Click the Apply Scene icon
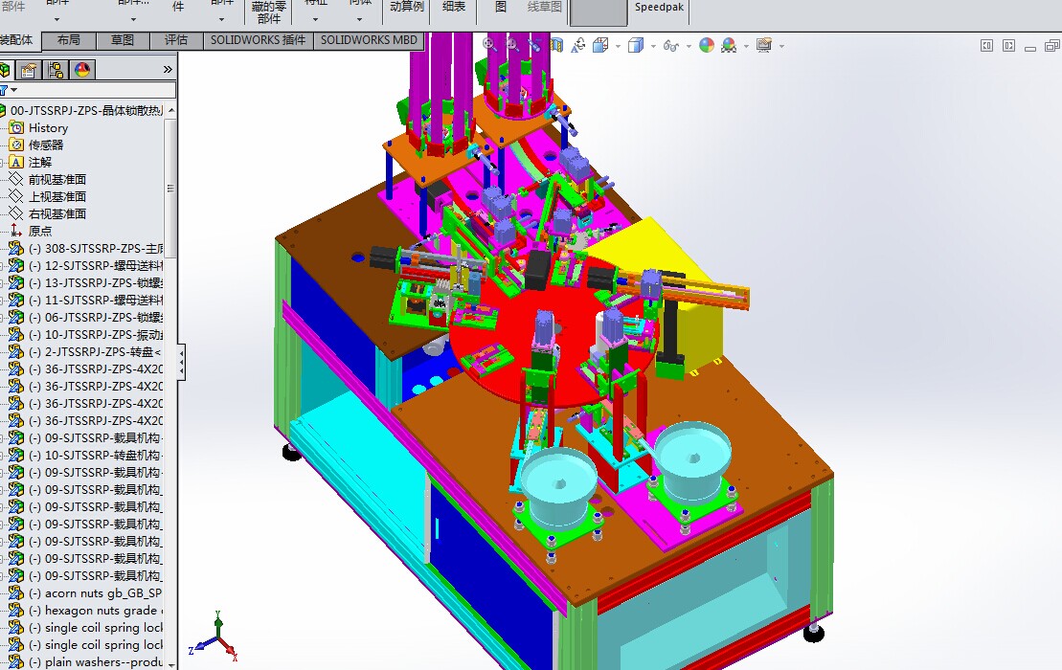The width and height of the screenshot is (1062, 670). (x=729, y=45)
